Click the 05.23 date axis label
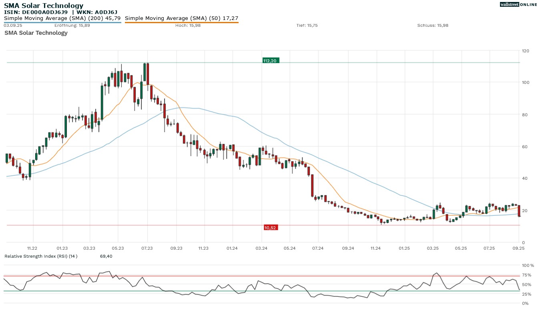The width and height of the screenshot is (540, 314). click(118, 248)
